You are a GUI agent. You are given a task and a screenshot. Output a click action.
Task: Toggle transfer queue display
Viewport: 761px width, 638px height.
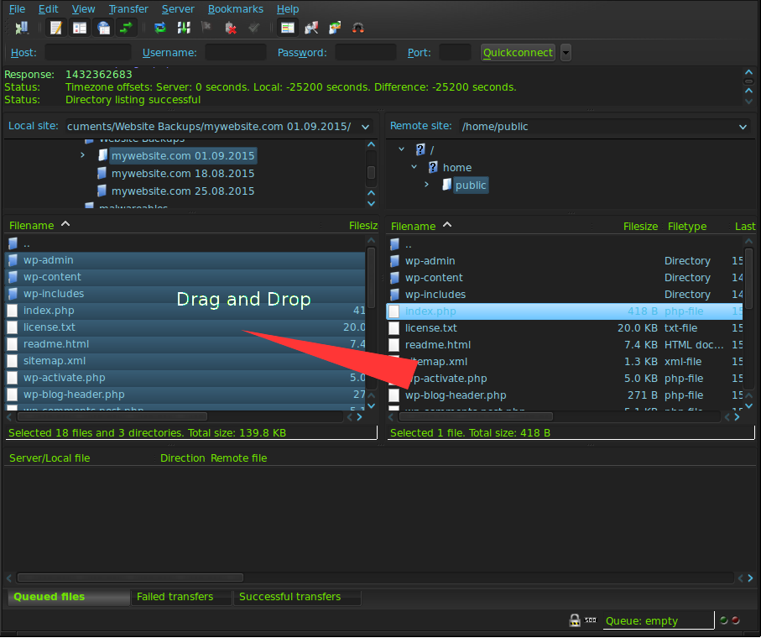coord(126,28)
